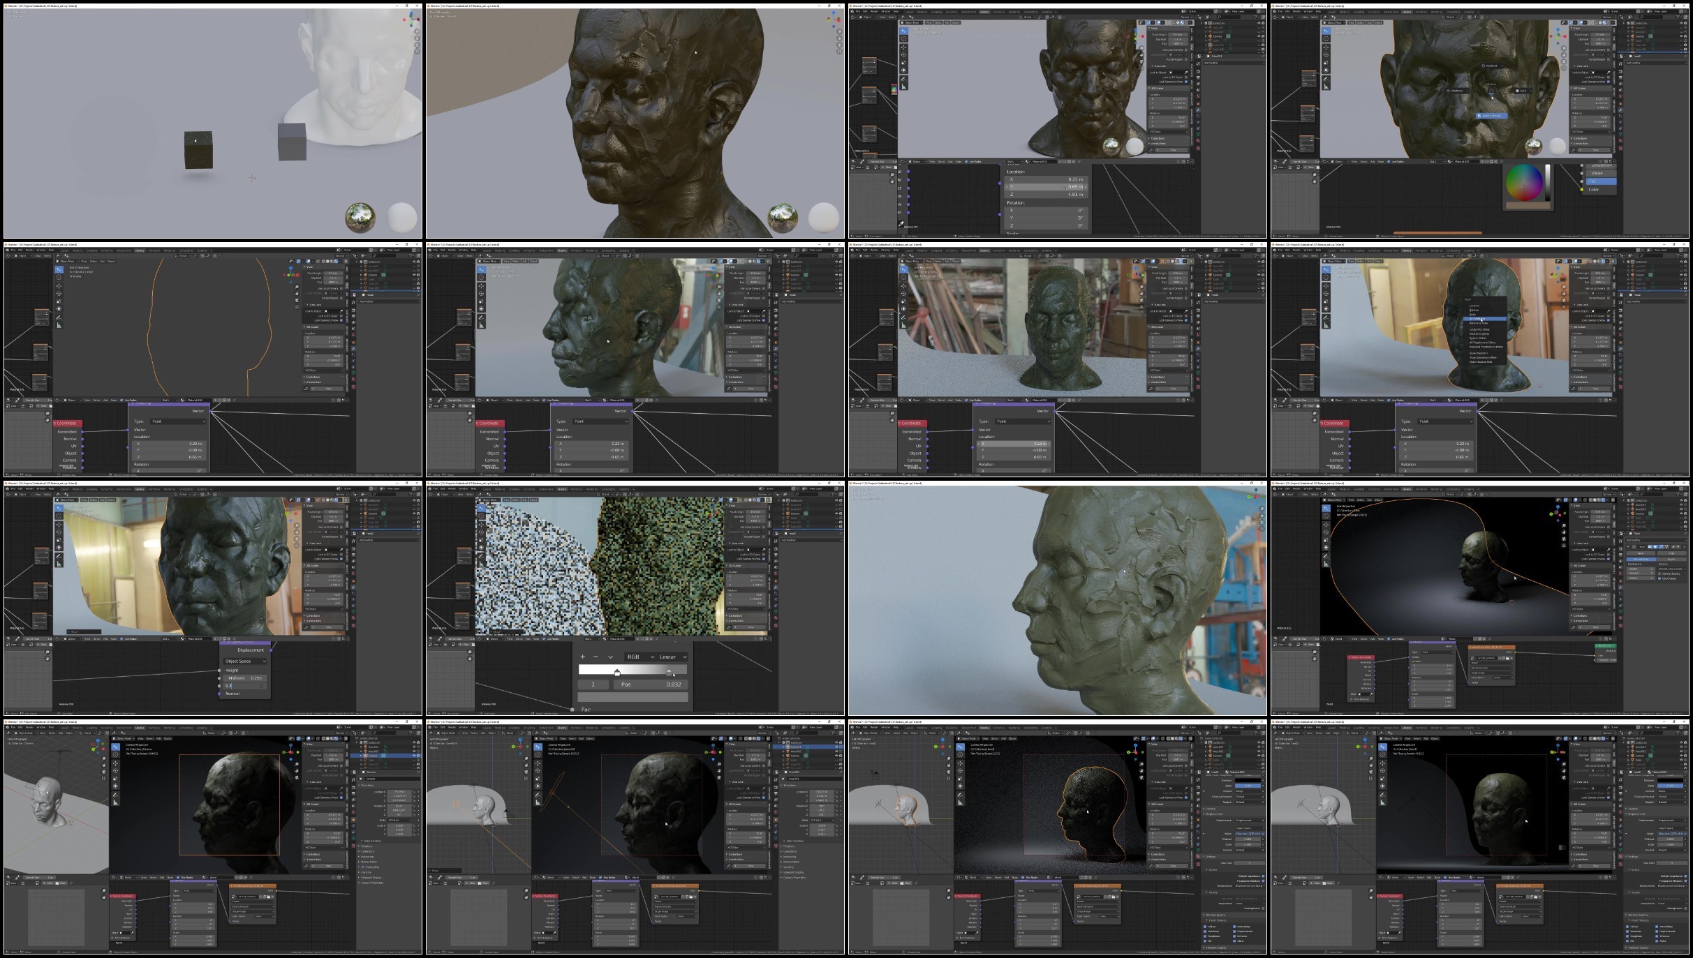Toggle Use Creases in Subdivision modifier
Image resolution: width=1693 pixels, height=958 pixels.
pyautogui.click(x=1660, y=578)
